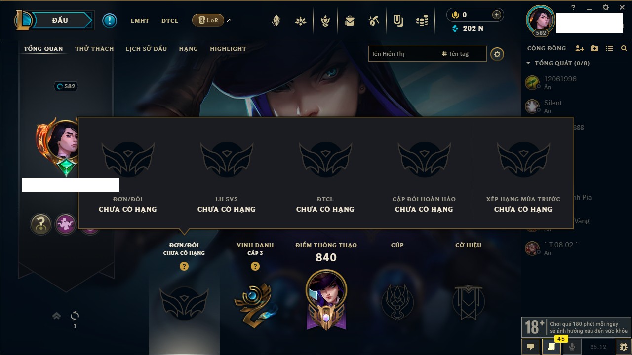Open the profile search settings gear
The image size is (632, 355).
coord(497,54)
